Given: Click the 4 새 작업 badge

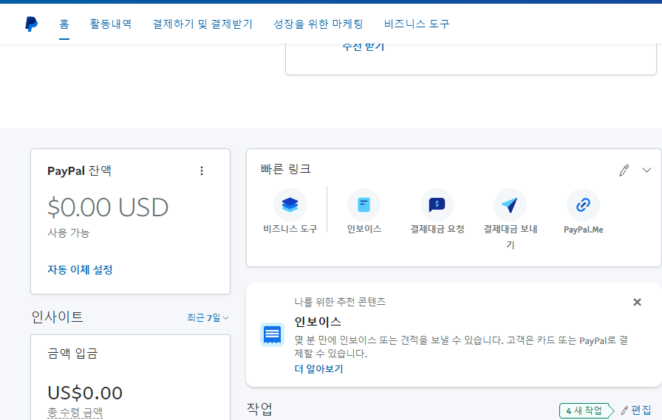Looking at the screenshot, I should click(587, 410).
